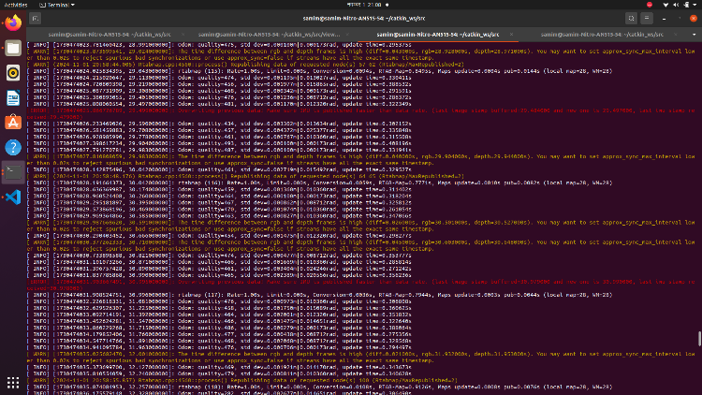
Task: Open Ubuntu Software store icon
Action: point(12,123)
